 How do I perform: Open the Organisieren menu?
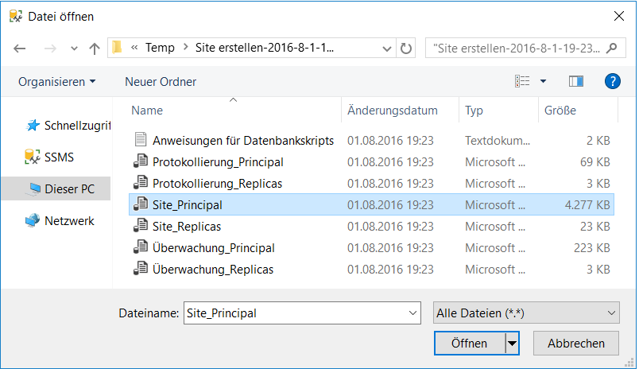(56, 82)
